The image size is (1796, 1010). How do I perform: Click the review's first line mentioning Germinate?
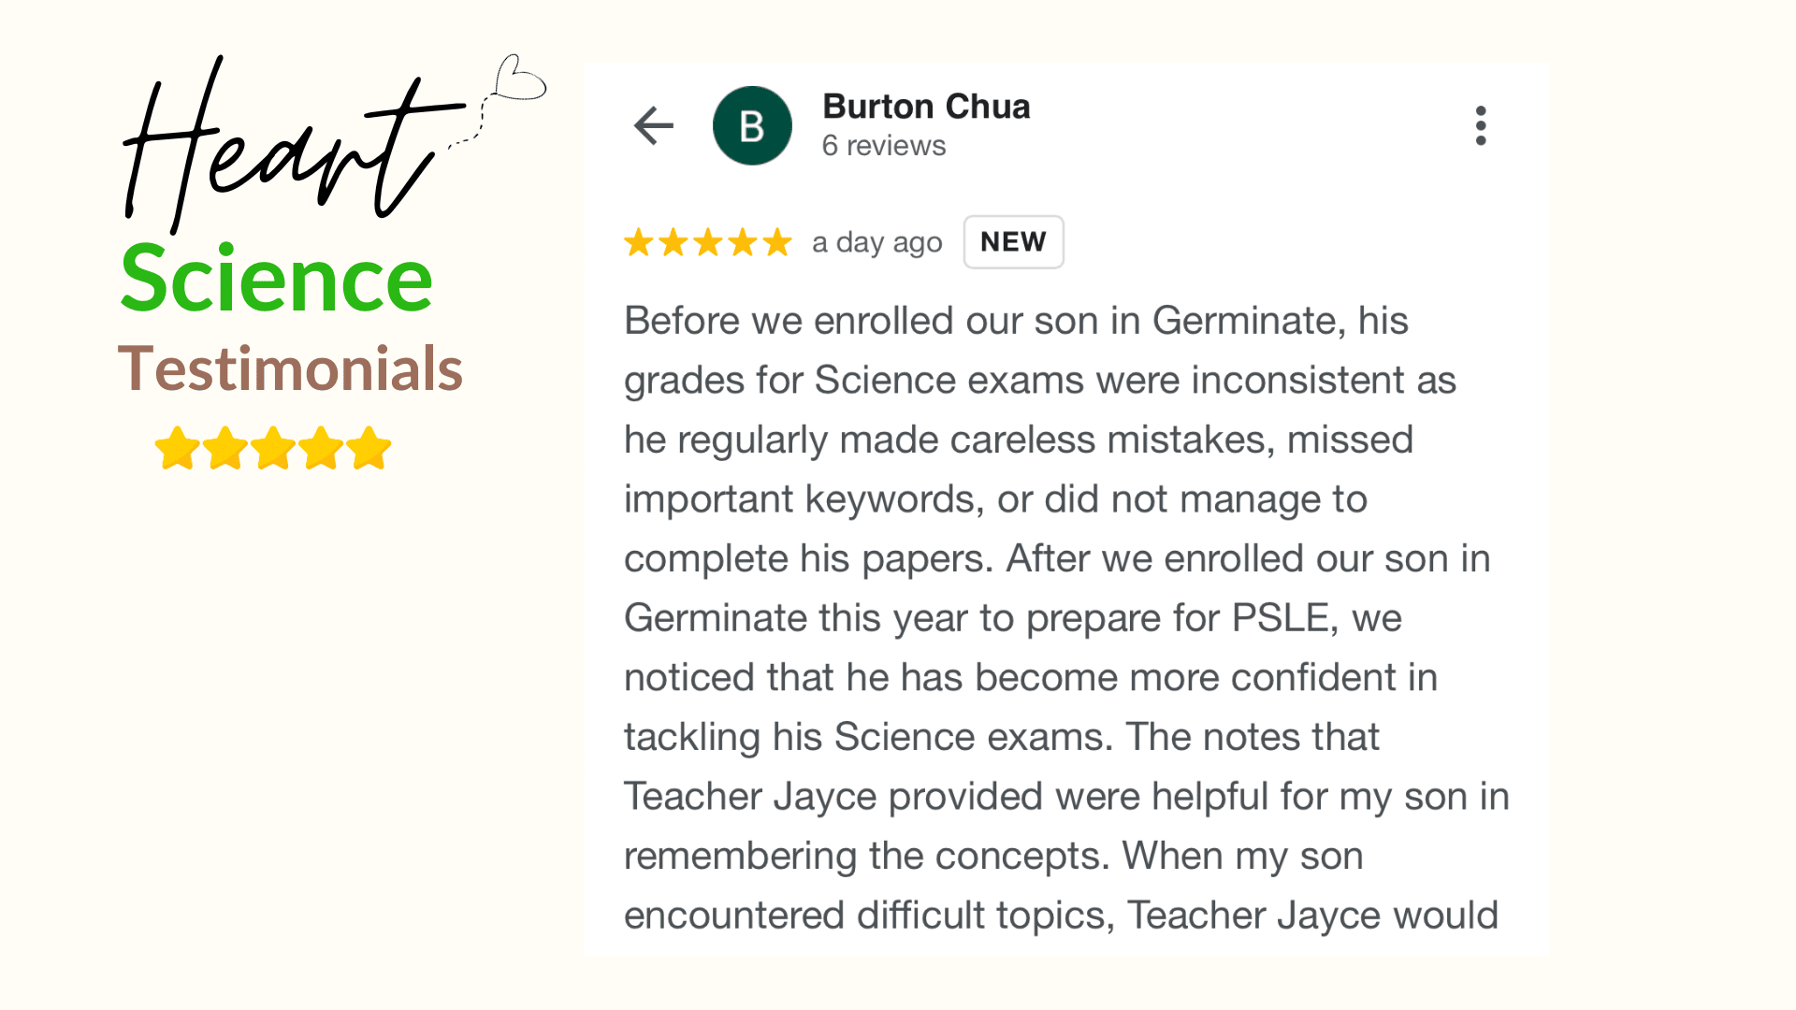1016,321
